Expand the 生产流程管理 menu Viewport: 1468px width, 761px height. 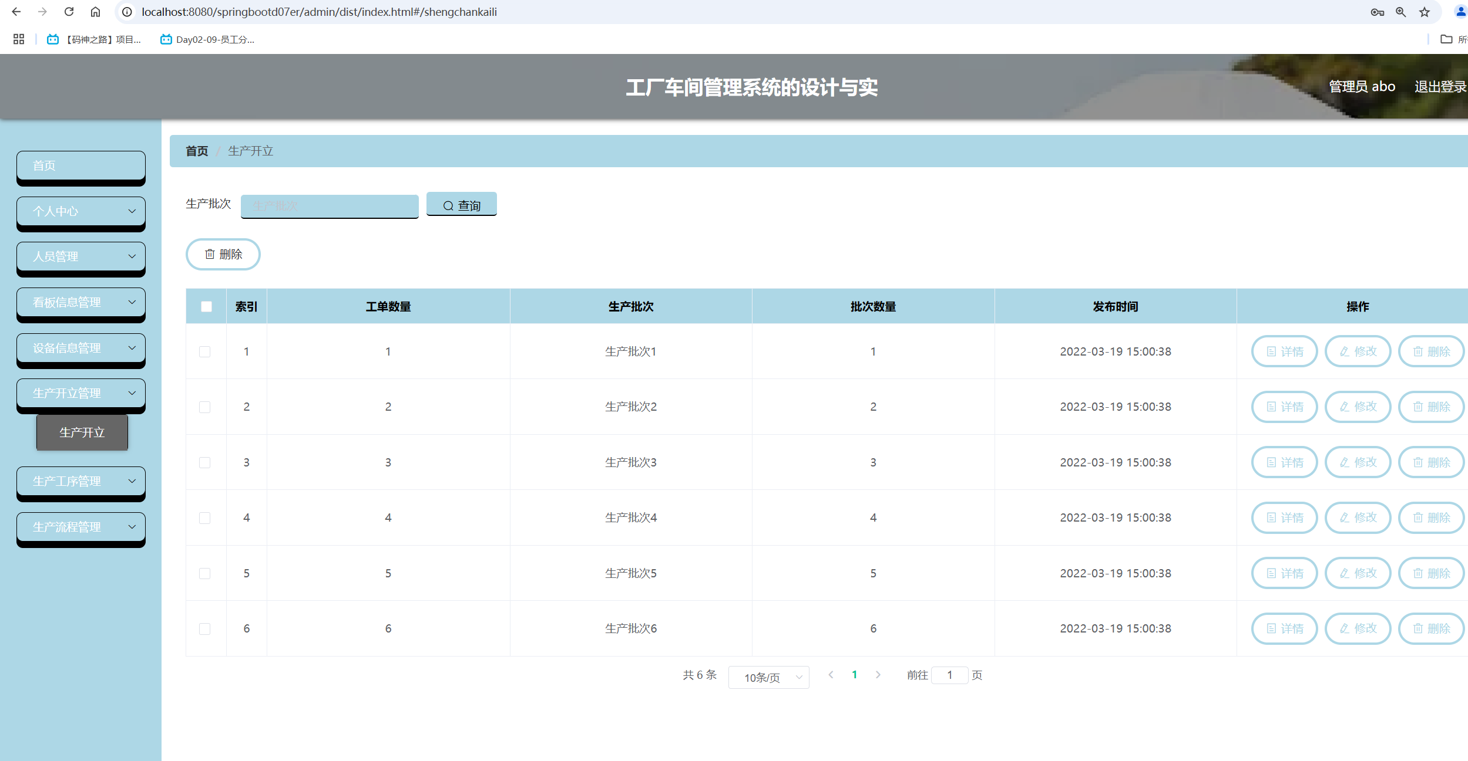81,527
